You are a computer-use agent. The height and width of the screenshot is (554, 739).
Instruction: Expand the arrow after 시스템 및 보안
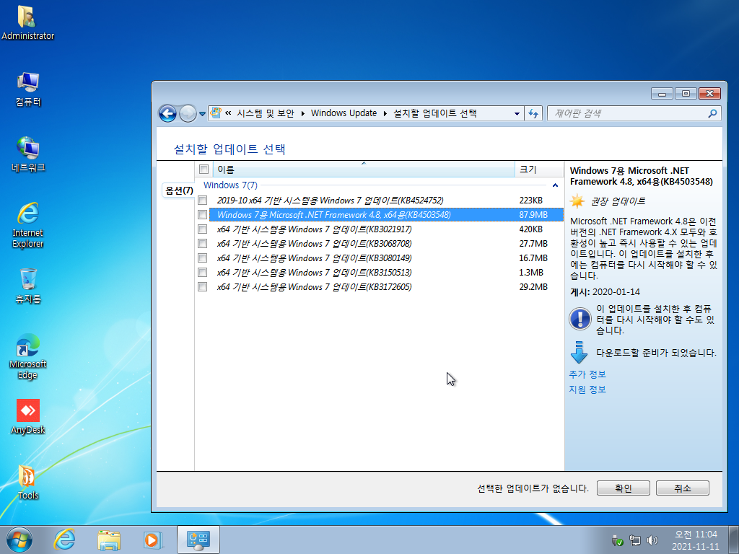pyautogui.click(x=302, y=113)
